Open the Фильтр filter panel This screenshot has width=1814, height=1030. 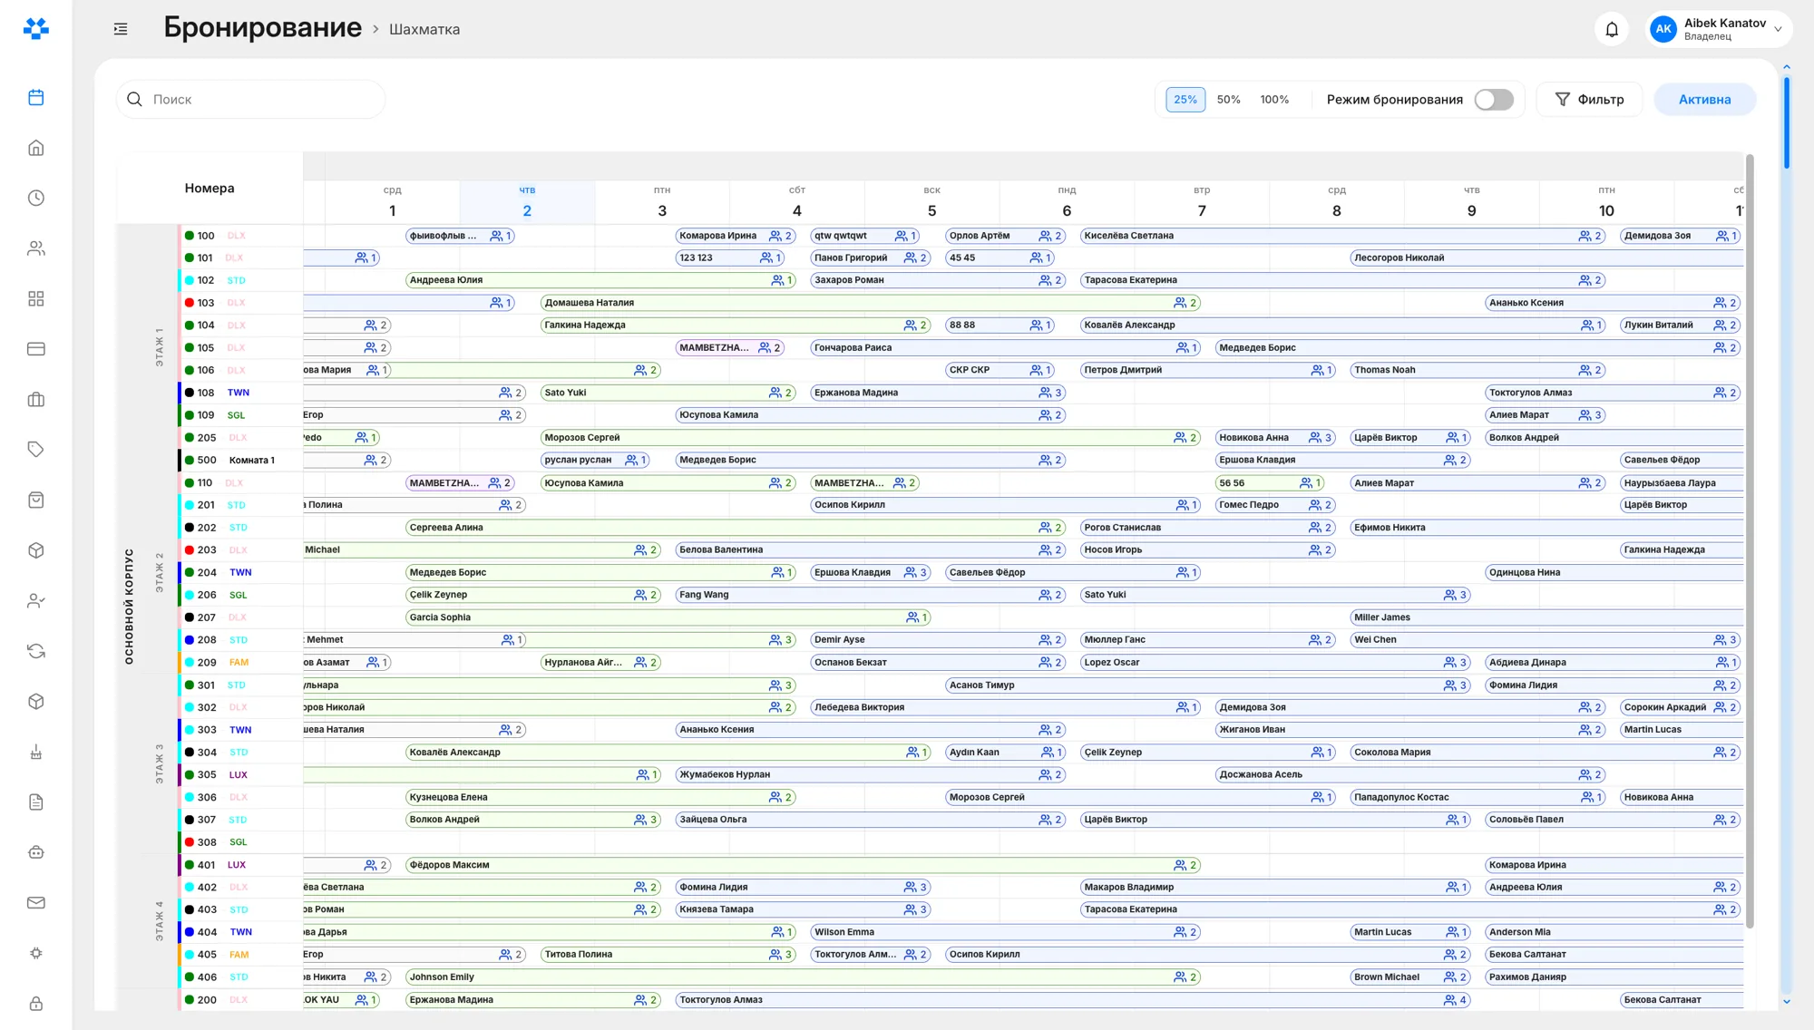(x=1589, y=100)
